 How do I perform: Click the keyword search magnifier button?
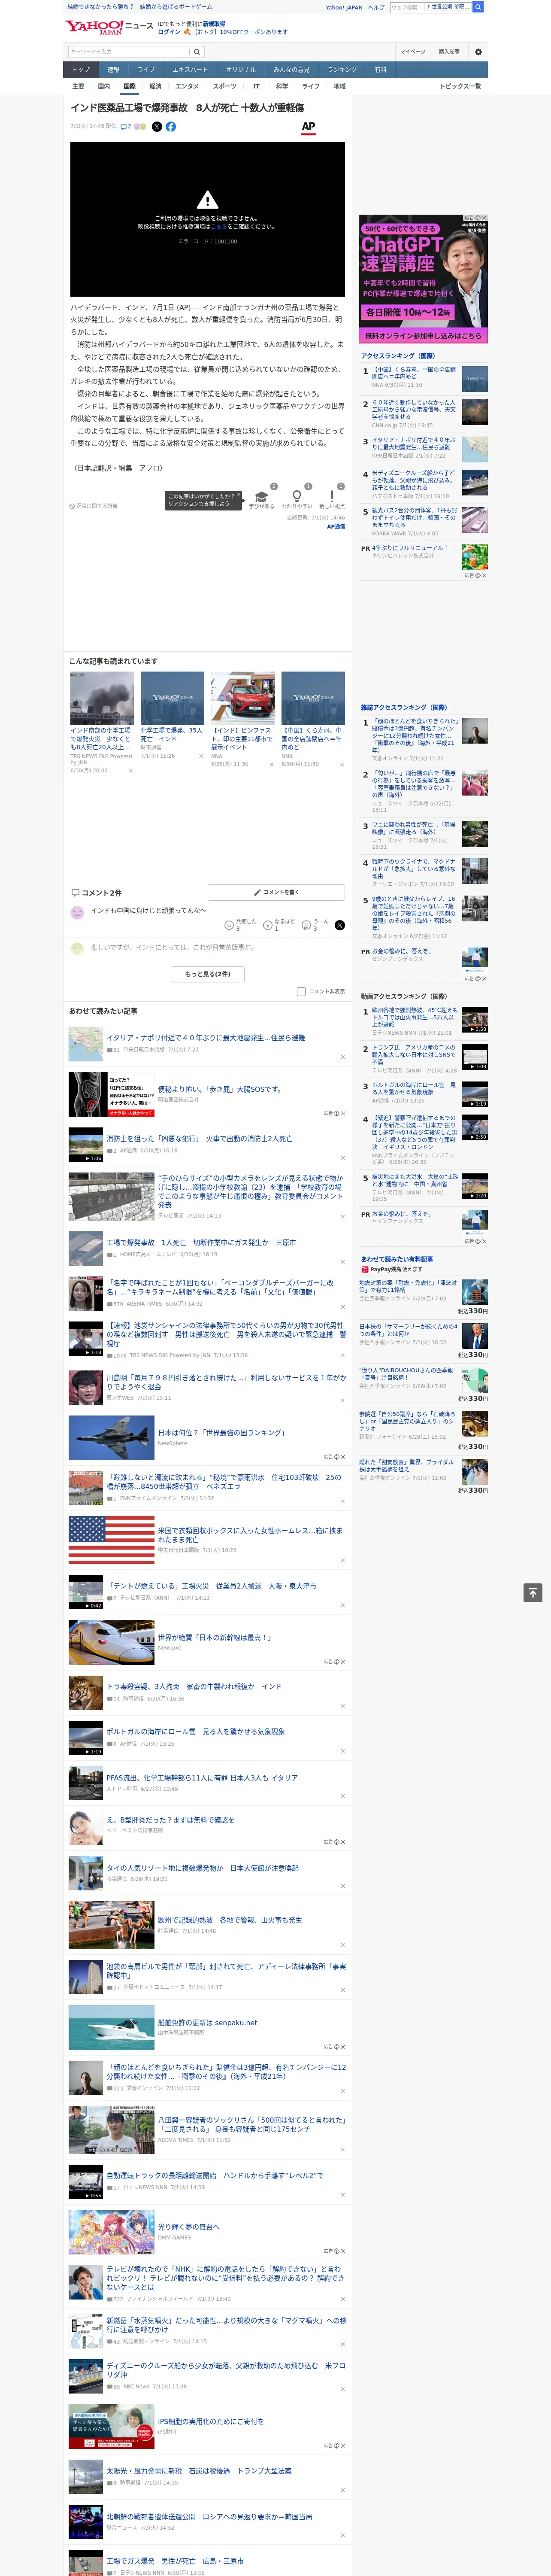tap(198, 52)
